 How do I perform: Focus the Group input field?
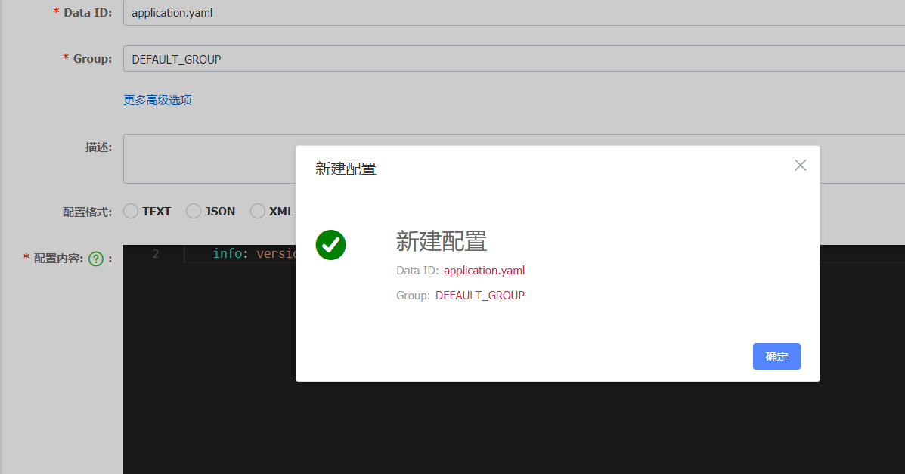click(x=513, y=59)
